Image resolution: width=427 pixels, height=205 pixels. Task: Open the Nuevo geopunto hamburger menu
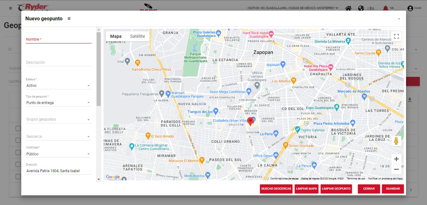[x=69, y=19]
